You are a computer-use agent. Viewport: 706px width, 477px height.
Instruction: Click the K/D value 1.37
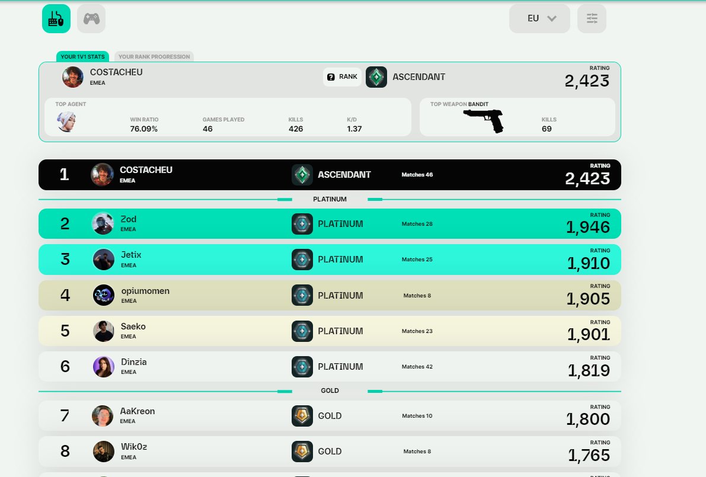pos(354,129)
